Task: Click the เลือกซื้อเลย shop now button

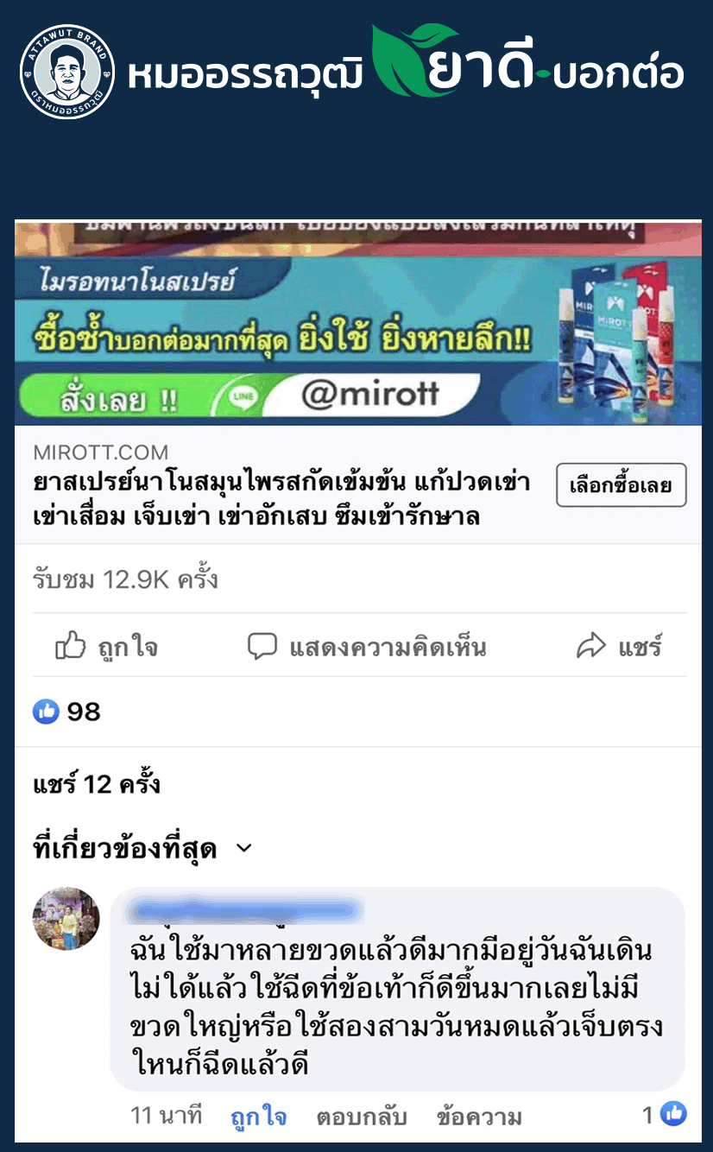Action: tap(621, 485)
